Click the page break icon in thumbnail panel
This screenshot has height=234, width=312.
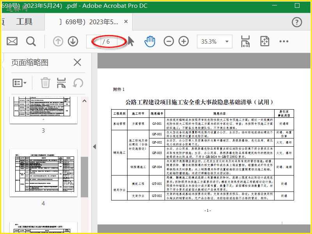[x=61, y=83]
